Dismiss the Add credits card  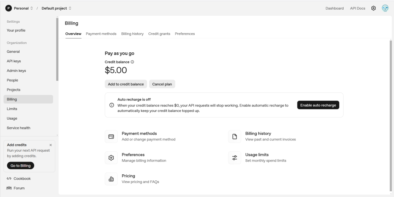(x=50, y=145)
